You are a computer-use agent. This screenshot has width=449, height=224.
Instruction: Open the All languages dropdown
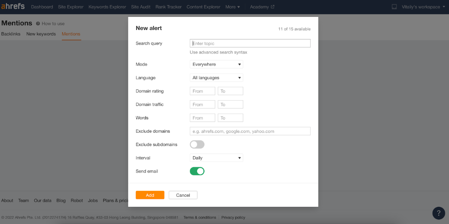coord(217,78)
